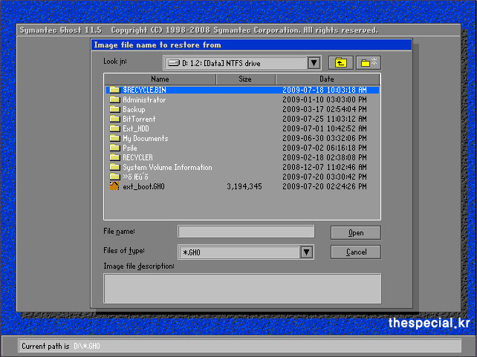
Task: Select System Volume Information folder icon
Action: 114,167
